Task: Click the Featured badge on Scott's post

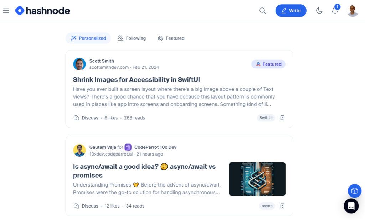Action: [x=268, y=64]
